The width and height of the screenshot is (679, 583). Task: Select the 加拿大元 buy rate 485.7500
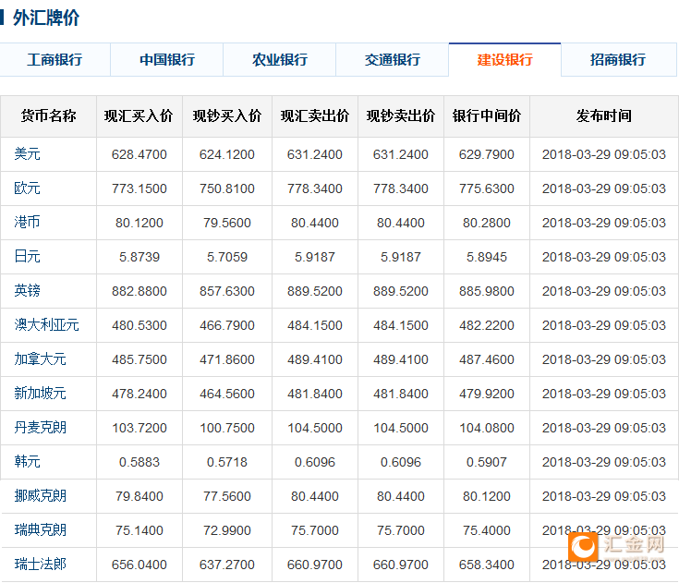pyautogui.click(x=139, y=360)
